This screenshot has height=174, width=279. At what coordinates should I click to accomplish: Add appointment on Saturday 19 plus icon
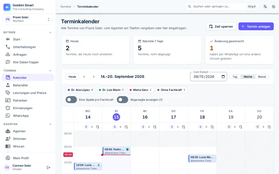tap(235, 127)
